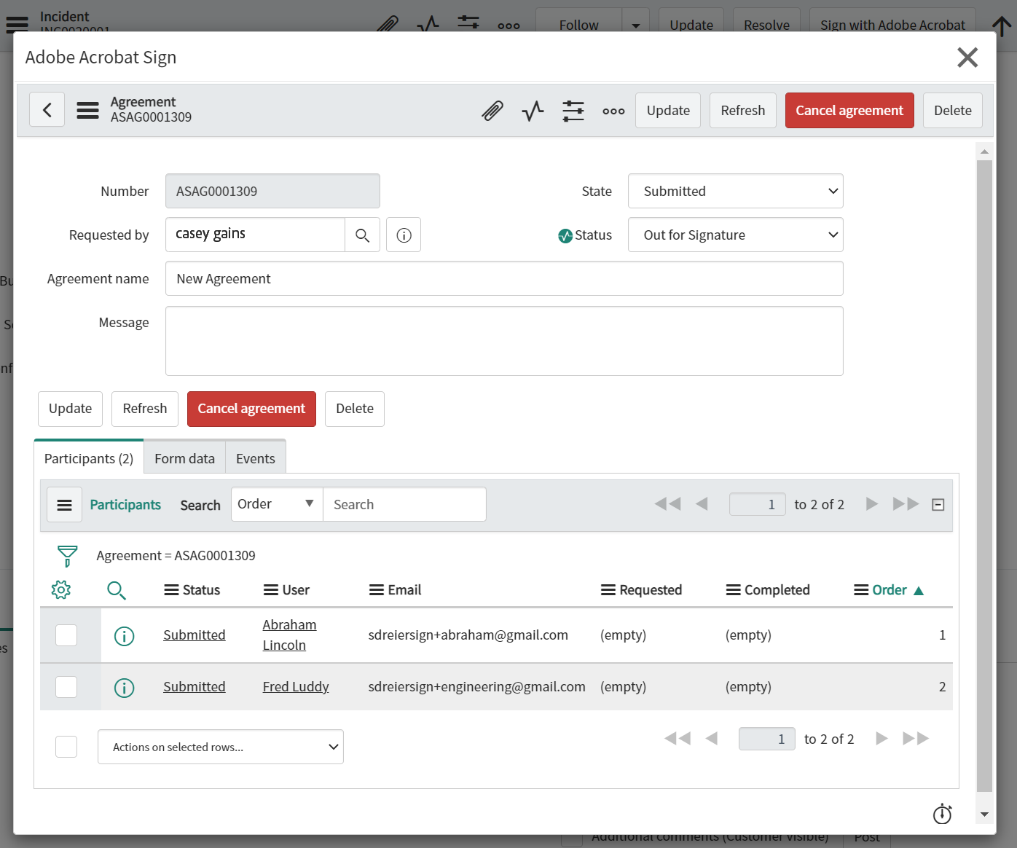
Task: Open the activity stream icon
Action: click(533, 110)
